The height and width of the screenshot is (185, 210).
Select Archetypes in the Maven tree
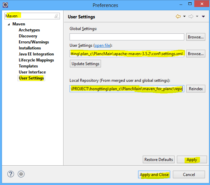(x=29, y=30)
